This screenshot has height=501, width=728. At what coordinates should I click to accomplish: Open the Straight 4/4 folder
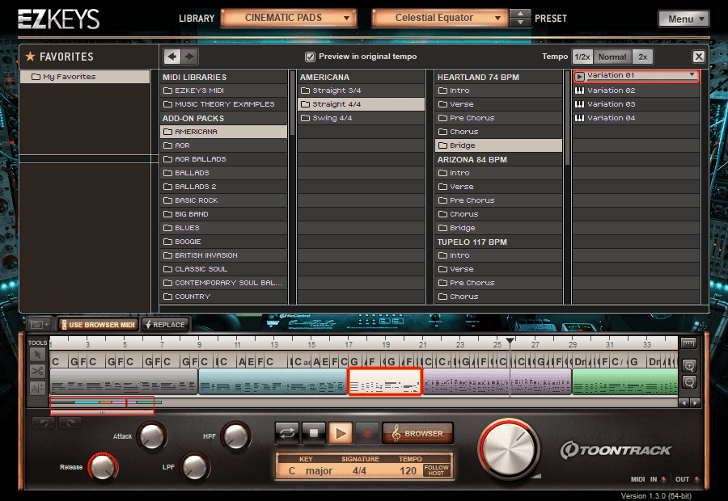pyautogui.click(x=362, y=104)
